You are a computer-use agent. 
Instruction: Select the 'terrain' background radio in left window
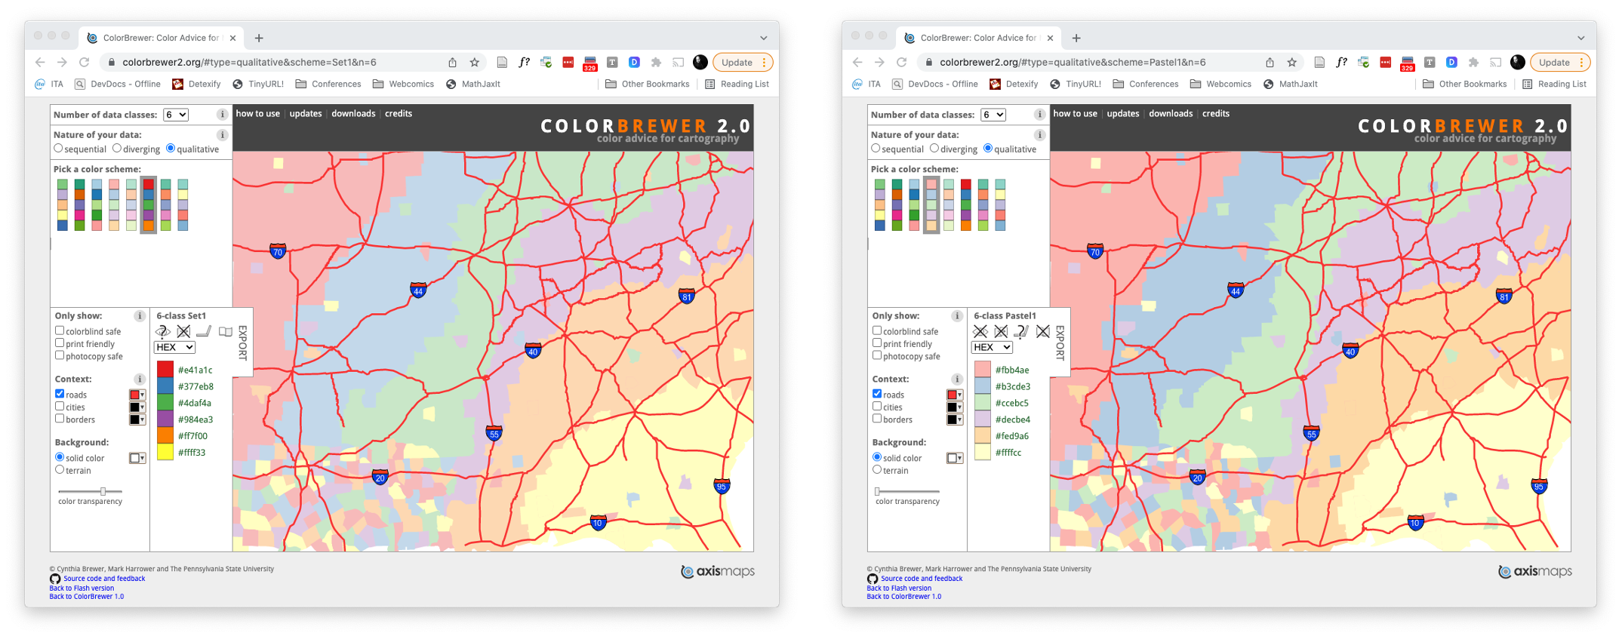[x=60, y=470]
